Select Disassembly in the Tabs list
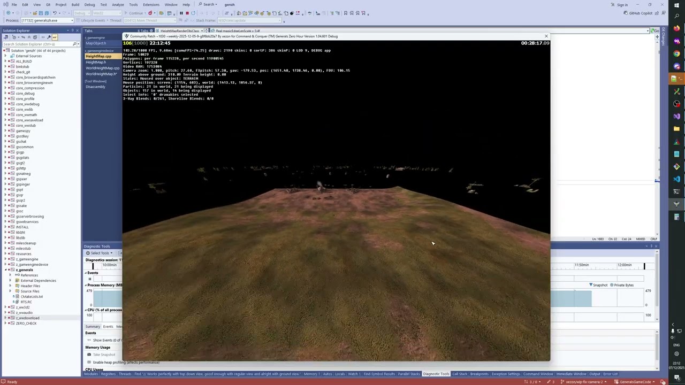 pyautogui.click(x=95, y=87)
